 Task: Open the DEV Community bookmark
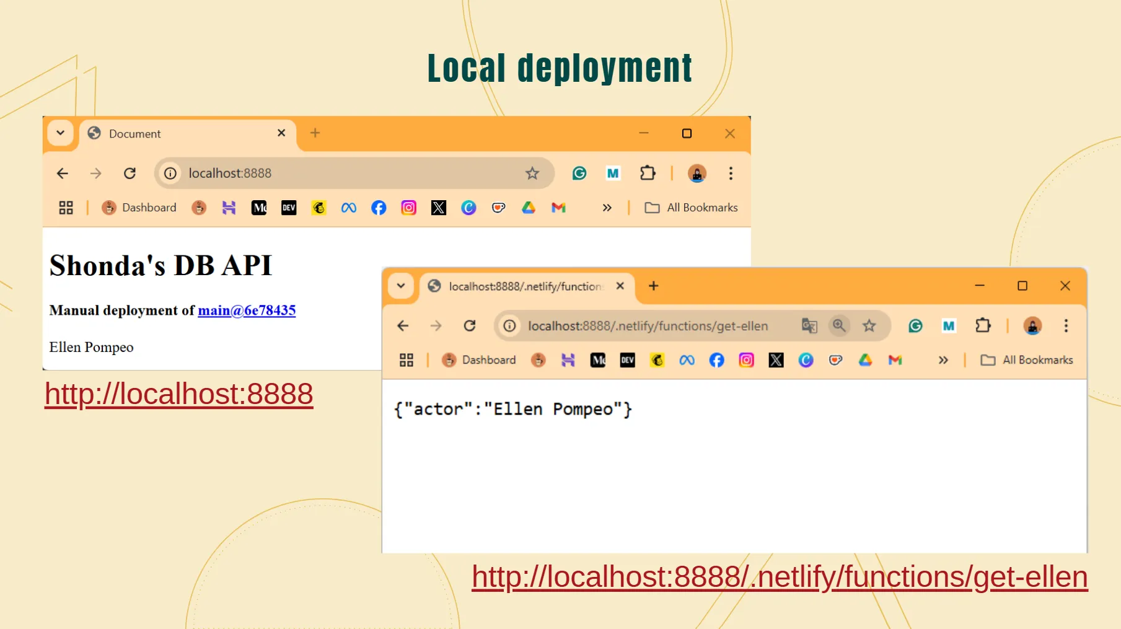(627, 359)
